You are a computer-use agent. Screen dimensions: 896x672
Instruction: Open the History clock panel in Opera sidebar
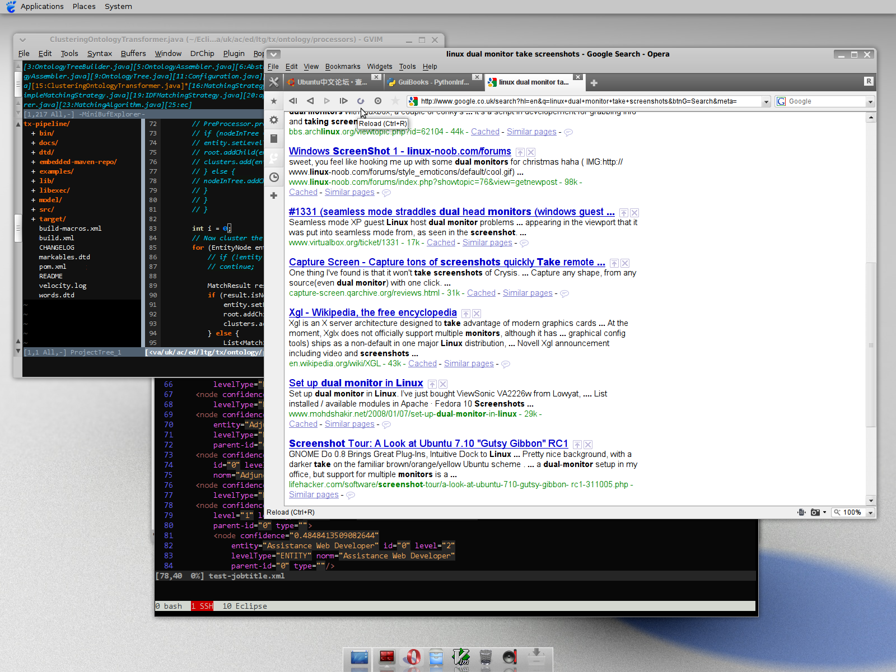tap(274, 178)
